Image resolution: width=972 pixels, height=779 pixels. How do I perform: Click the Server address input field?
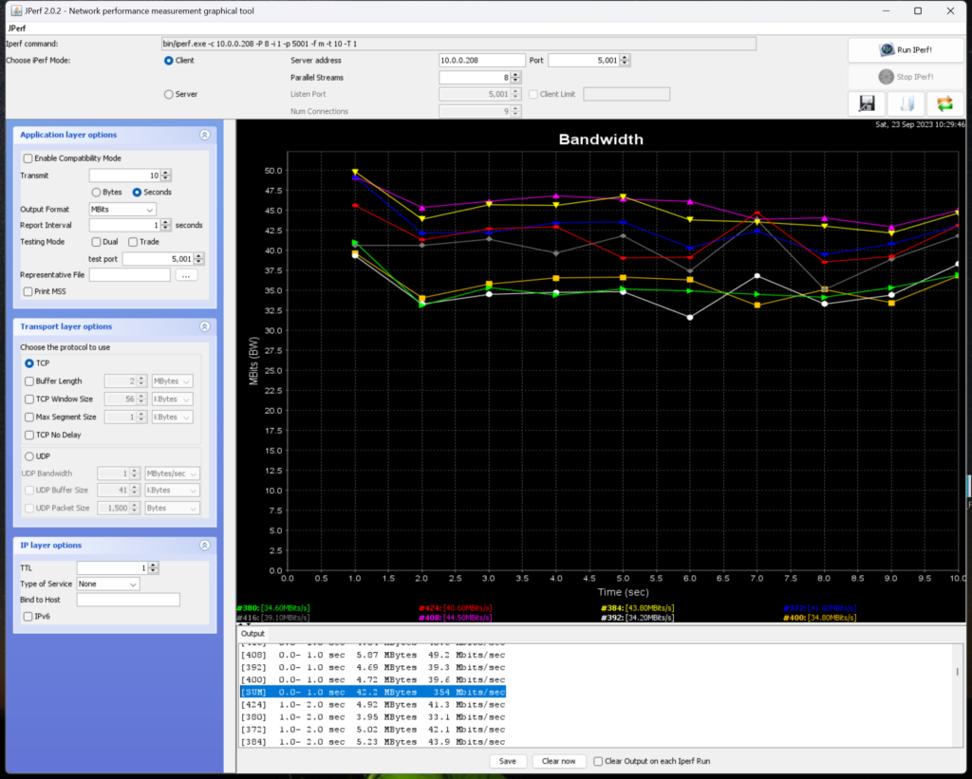[x=481, y=60]
